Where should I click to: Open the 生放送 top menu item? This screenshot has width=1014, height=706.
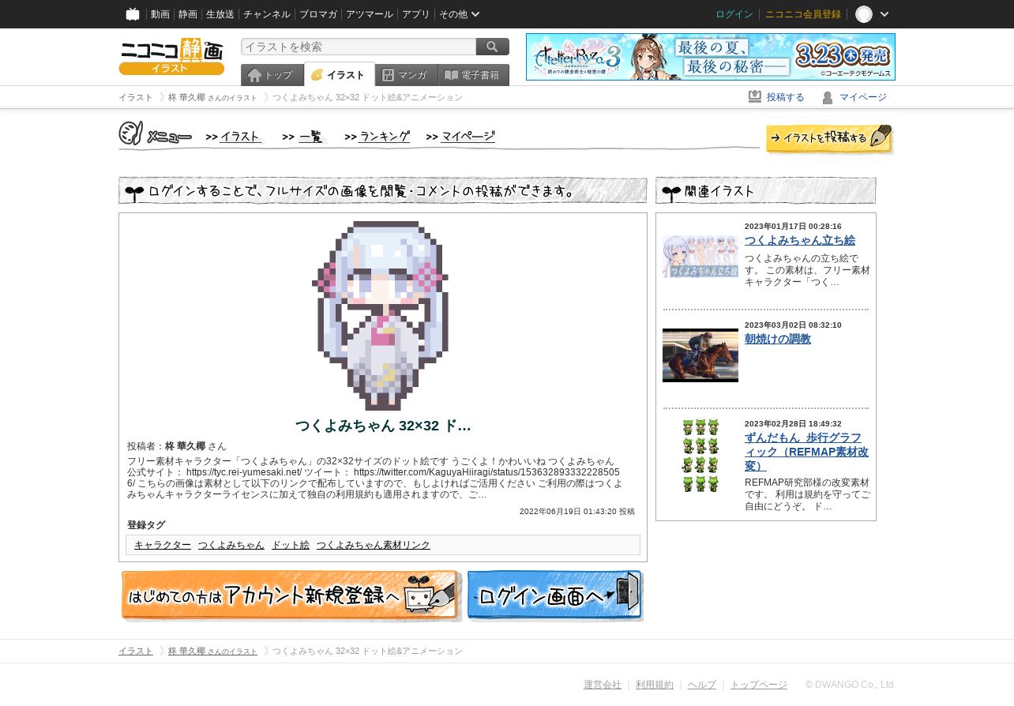pyautogui.click(x=220, y=14)
